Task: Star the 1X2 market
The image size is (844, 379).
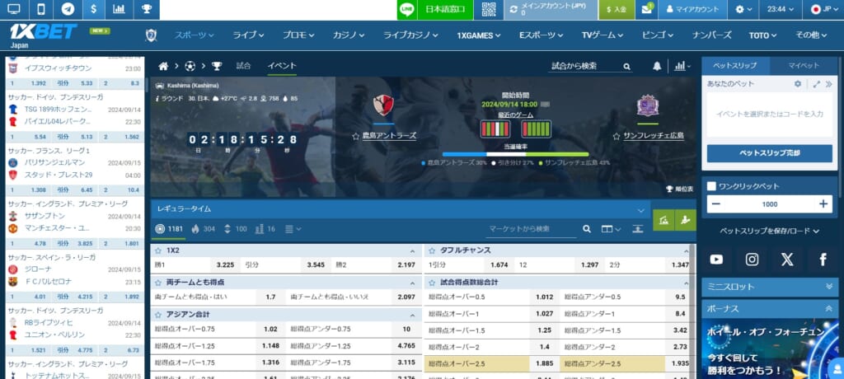Action: [x=158, y=250]
